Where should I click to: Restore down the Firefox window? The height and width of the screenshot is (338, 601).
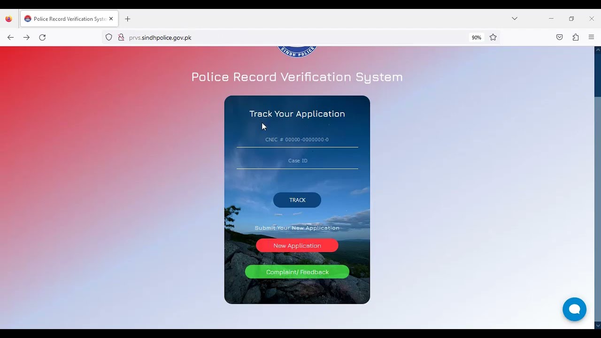click(x=571, y=19)
